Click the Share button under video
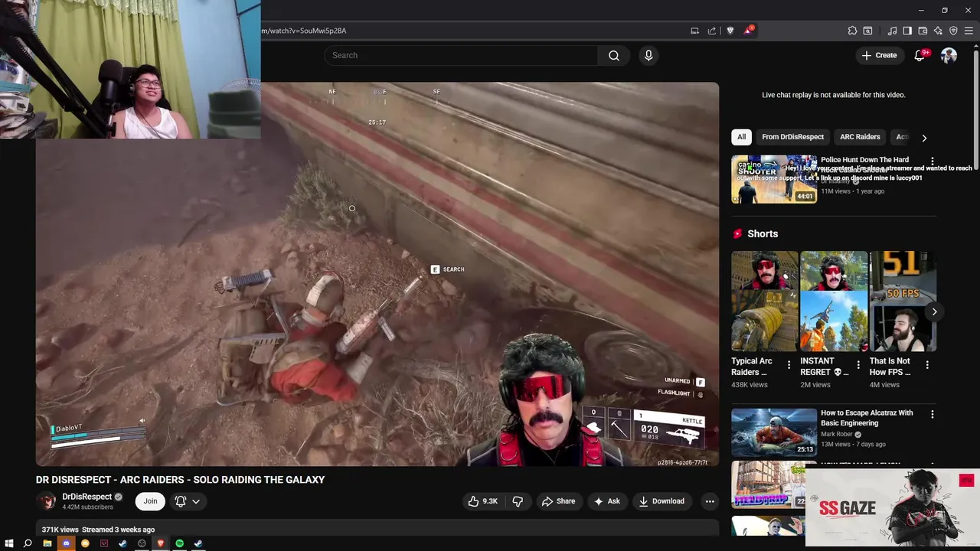 click(x=558, y=501)
